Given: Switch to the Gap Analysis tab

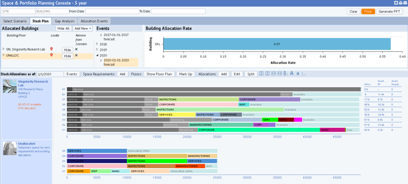Looking at the screenshot, I should point(64,21).
